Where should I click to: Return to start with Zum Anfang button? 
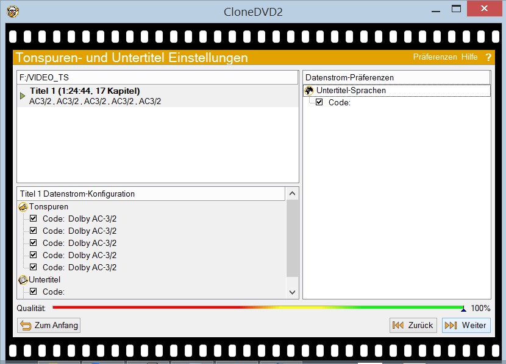click(49, 325)
